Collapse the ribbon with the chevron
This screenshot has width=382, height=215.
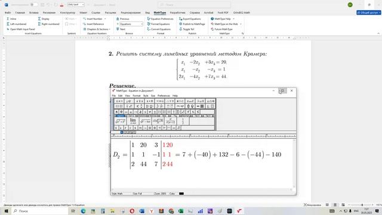378,33
